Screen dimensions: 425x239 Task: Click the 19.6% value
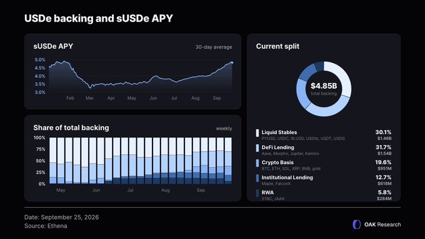click(x=383, y=162)
